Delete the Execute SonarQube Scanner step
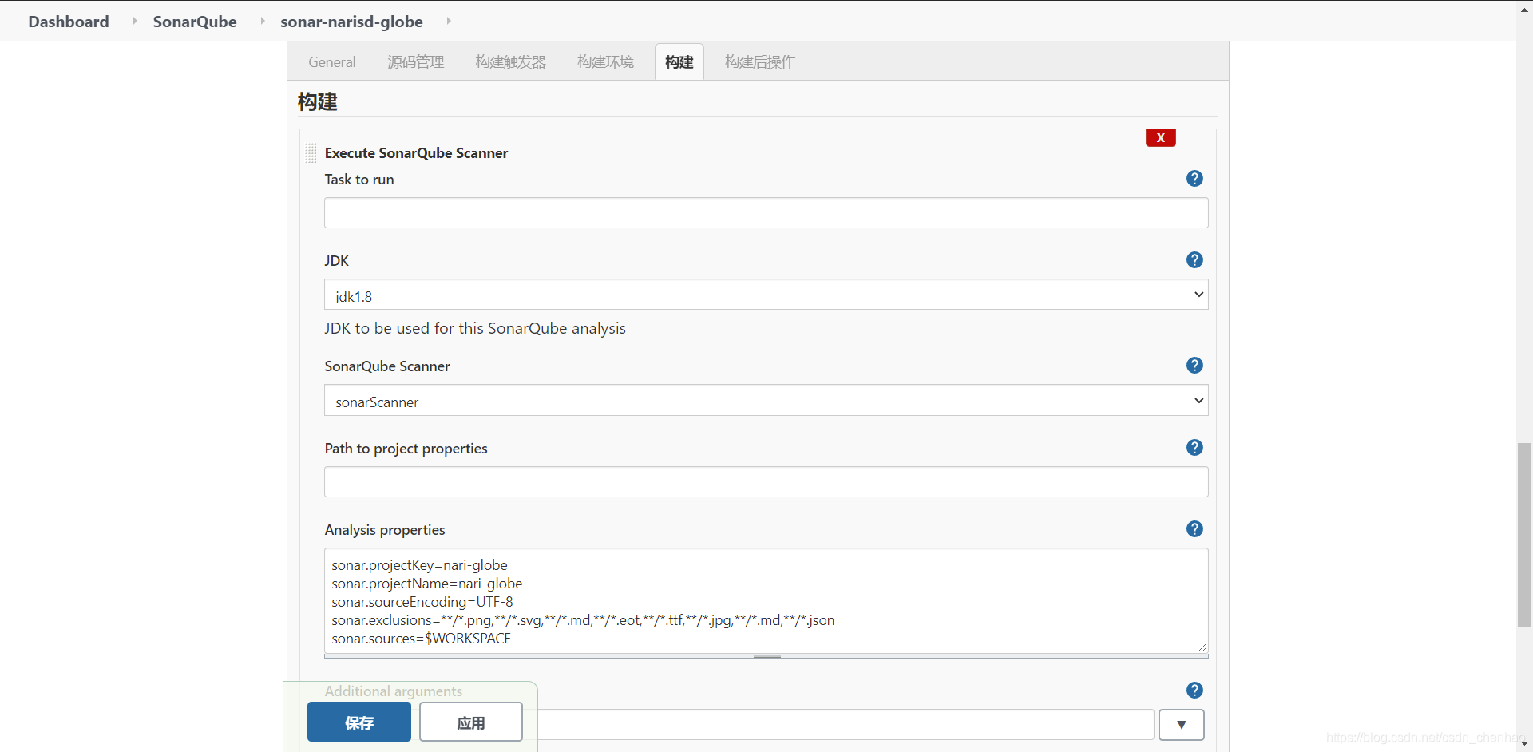The width and height of the screenshot is (1533, 752). coord(1160,138)
